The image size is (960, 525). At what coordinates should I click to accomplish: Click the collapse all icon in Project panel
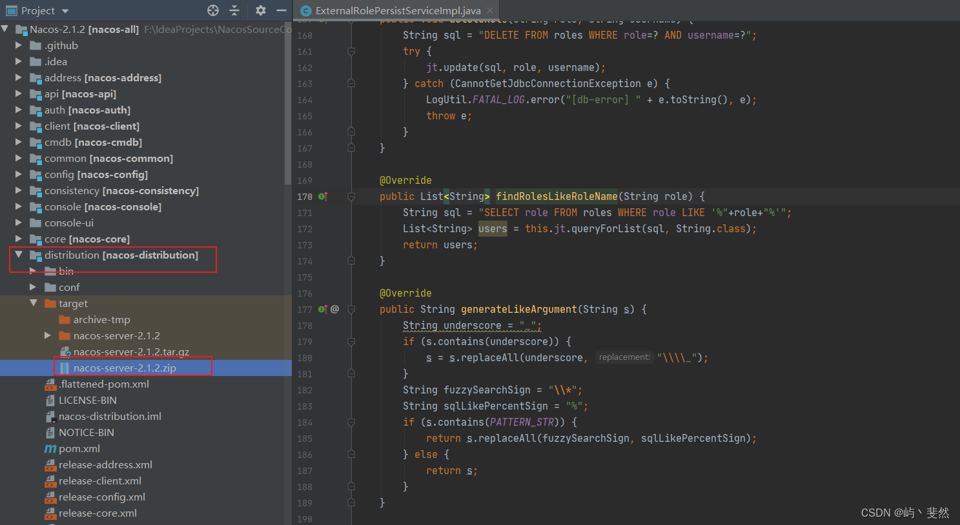(234, 10)
